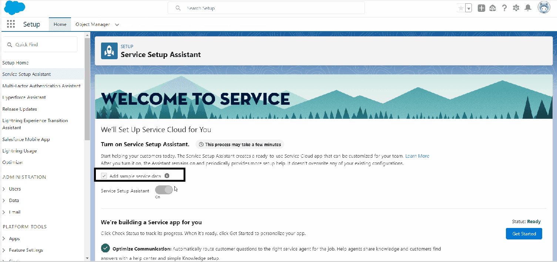Click the Status: Ready text
The image size is (557, 262).
(x=526, y=222)
